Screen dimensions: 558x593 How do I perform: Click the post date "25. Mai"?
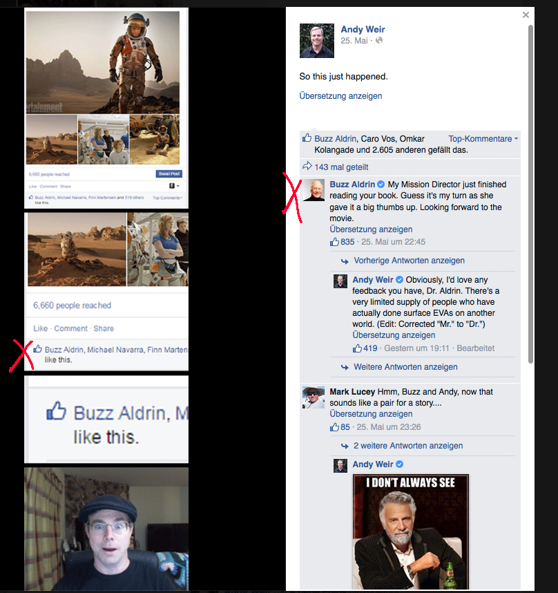click(x=354, y=41)
